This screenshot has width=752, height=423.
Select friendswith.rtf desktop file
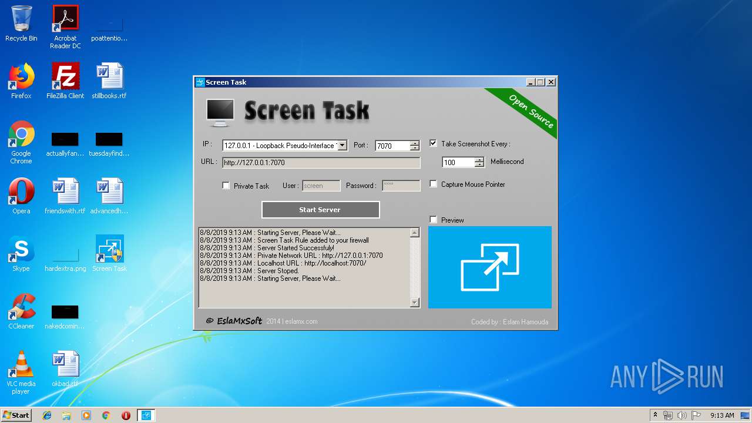[65, 196]
